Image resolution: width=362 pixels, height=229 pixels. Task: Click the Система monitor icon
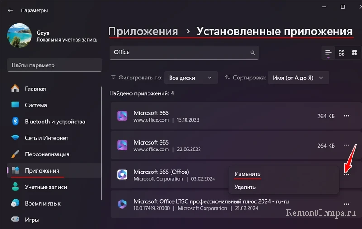click(x=15, y=105)
